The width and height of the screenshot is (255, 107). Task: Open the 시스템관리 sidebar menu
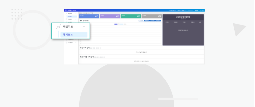pos(71,43)
